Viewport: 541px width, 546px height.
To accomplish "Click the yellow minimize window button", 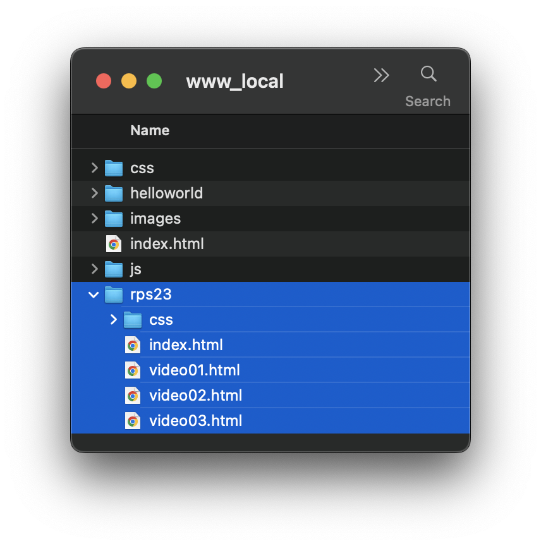I will [129, 81].
